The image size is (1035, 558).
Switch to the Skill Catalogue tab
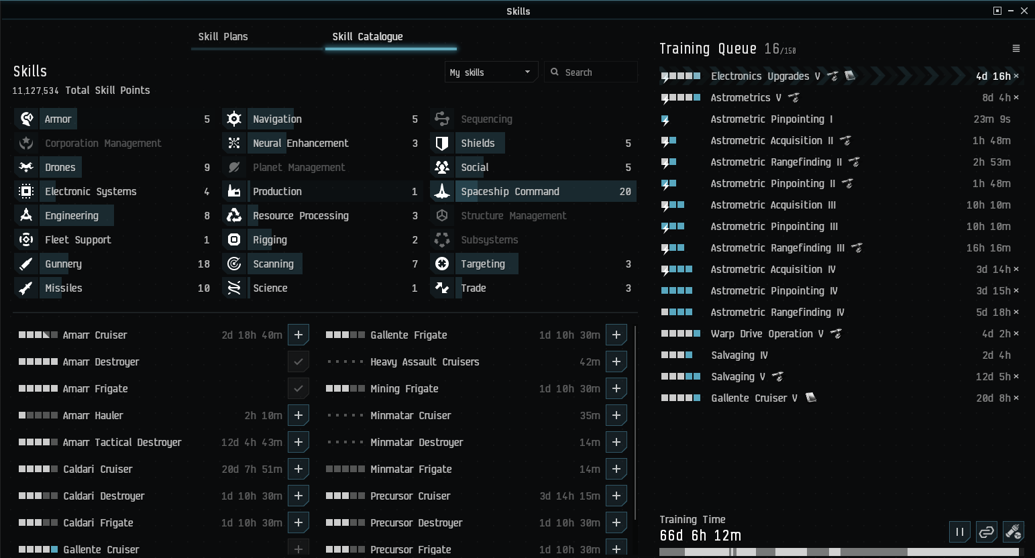(368, 37)
